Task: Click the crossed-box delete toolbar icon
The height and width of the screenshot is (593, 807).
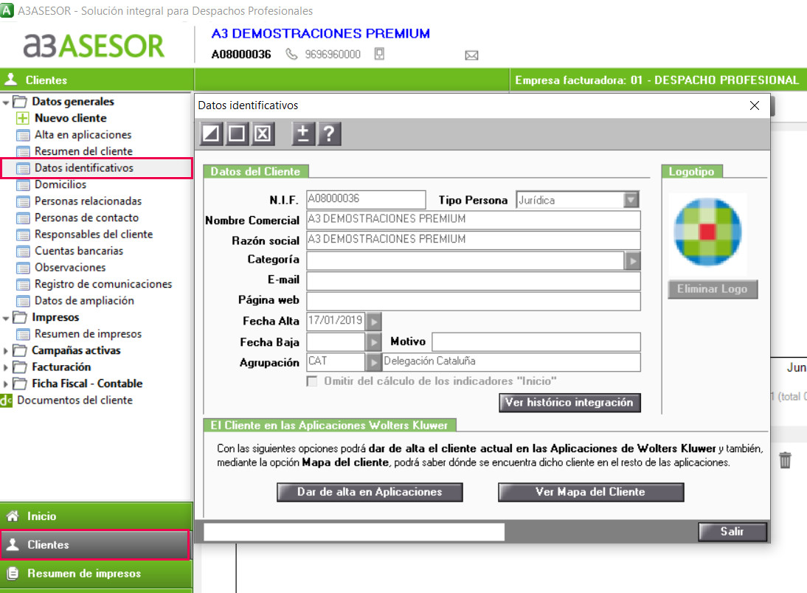Action: [263, 133]
